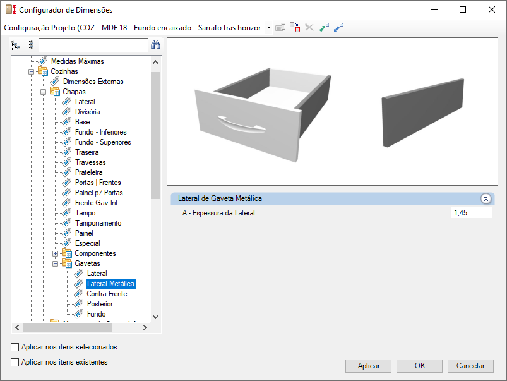
Task: Click the metal side panel preview
Action: pos(423,112)
